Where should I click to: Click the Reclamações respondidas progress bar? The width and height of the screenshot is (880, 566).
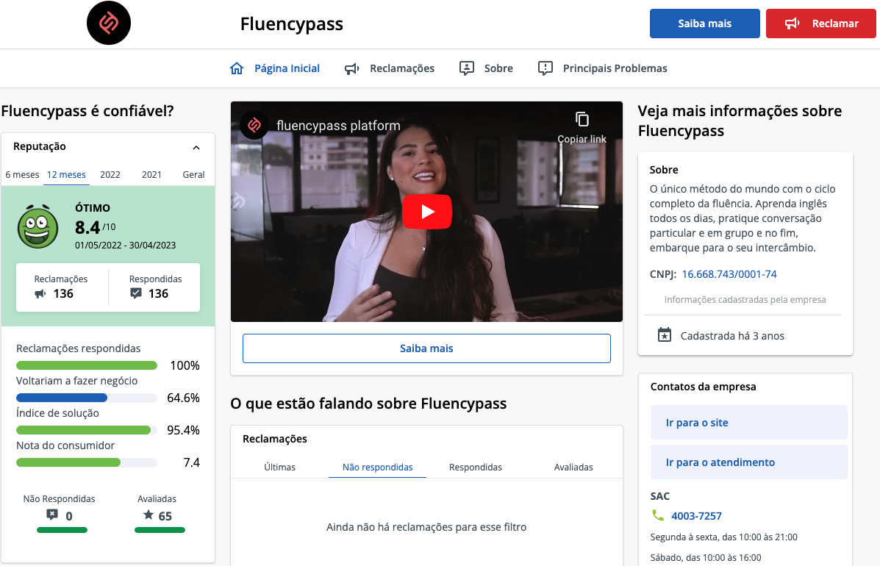click(x=87, y=366)
